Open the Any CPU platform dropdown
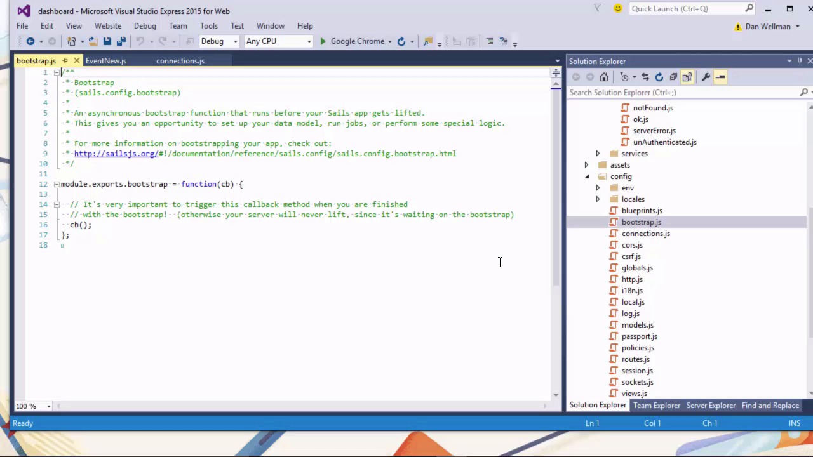The width and height of the screenshot is (813, 457). click(x=309, y=41)
